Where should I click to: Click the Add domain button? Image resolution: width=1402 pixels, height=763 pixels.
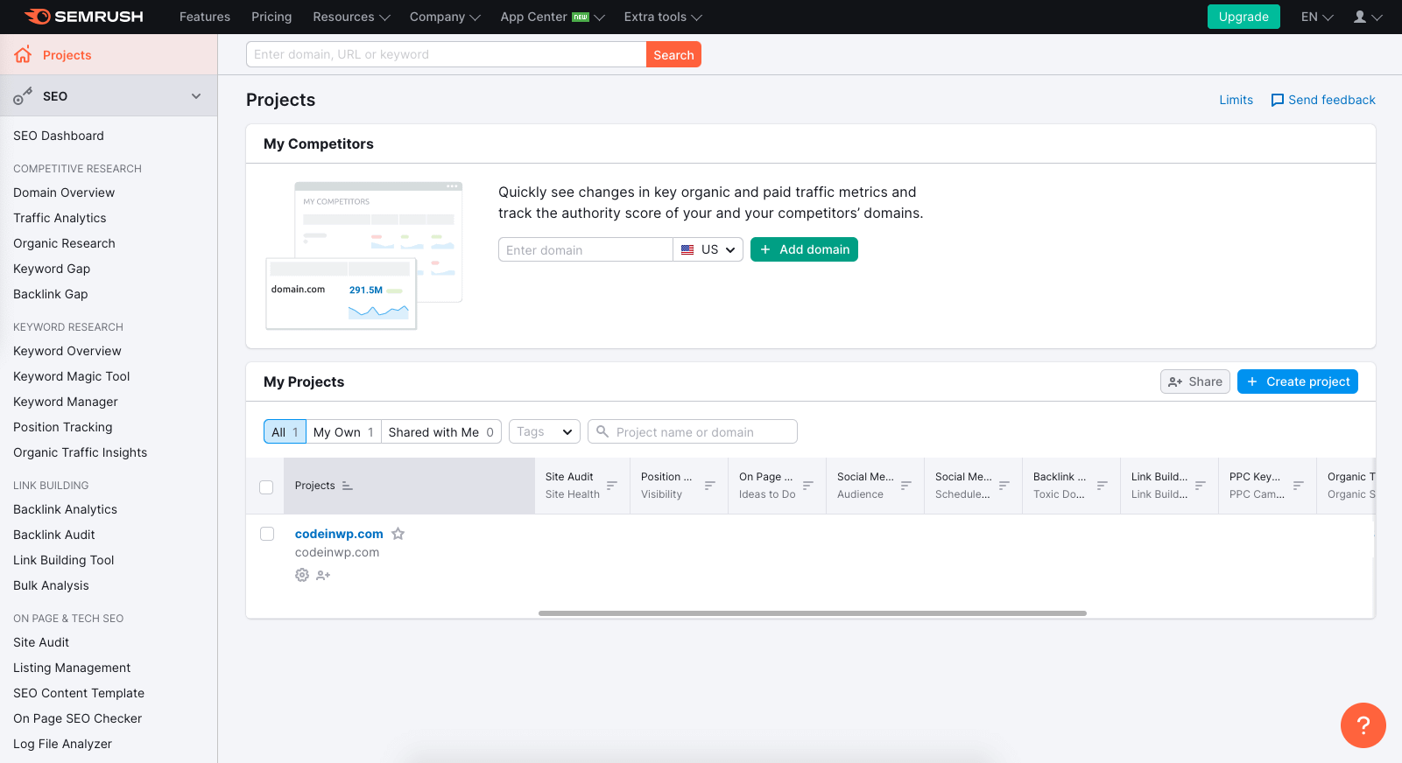click(804, 249)
